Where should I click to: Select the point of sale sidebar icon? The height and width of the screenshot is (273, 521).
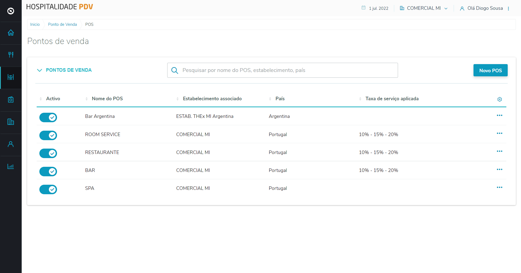(x=11, y=77)
